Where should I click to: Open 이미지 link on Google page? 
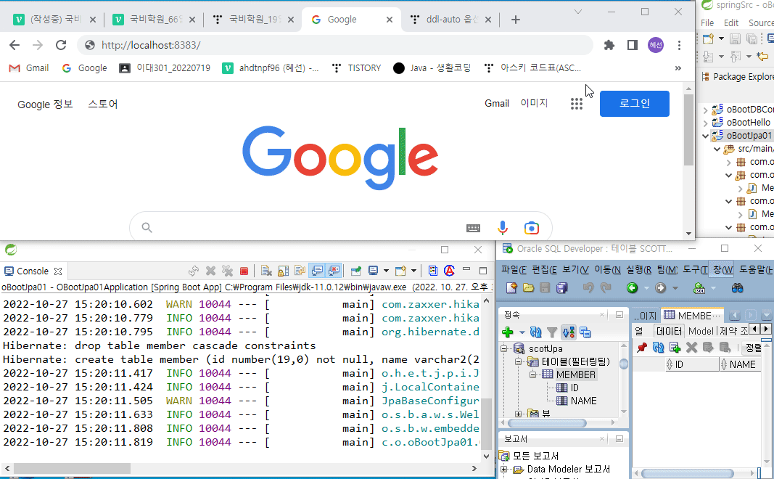534,103
